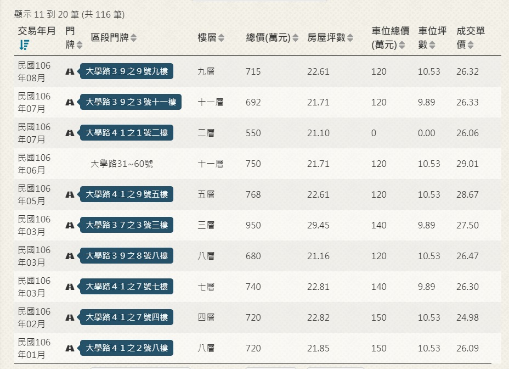This screenshot has height=369, width=509.
Task: Click the 大學路37之3號三樓 address tag
Action: click(126, 225)
